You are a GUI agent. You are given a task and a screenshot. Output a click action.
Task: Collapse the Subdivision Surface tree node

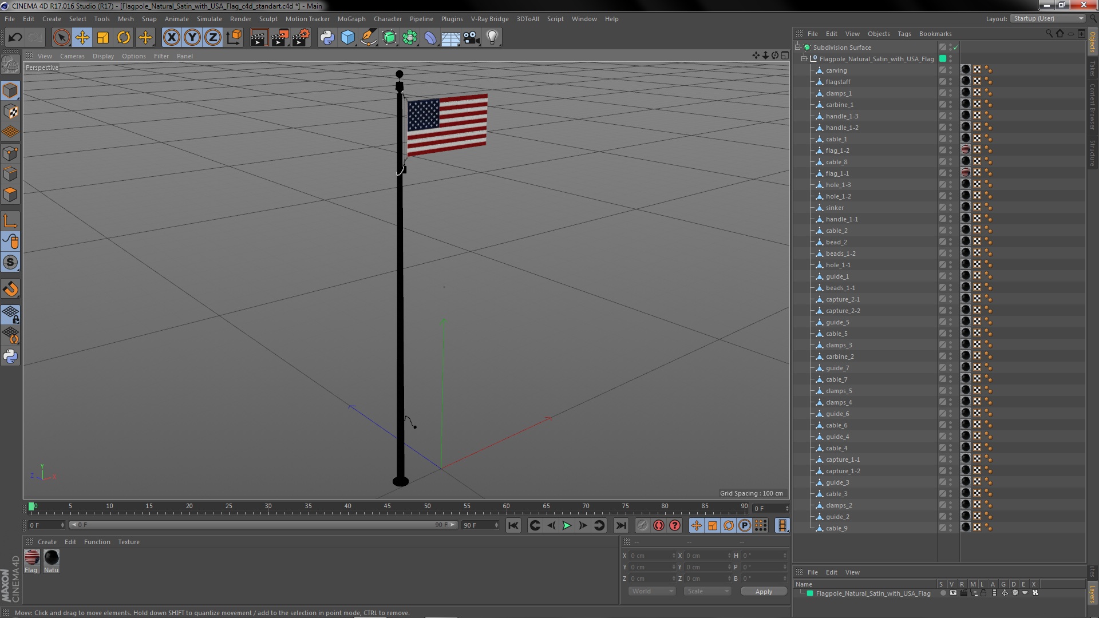[797, 47]
